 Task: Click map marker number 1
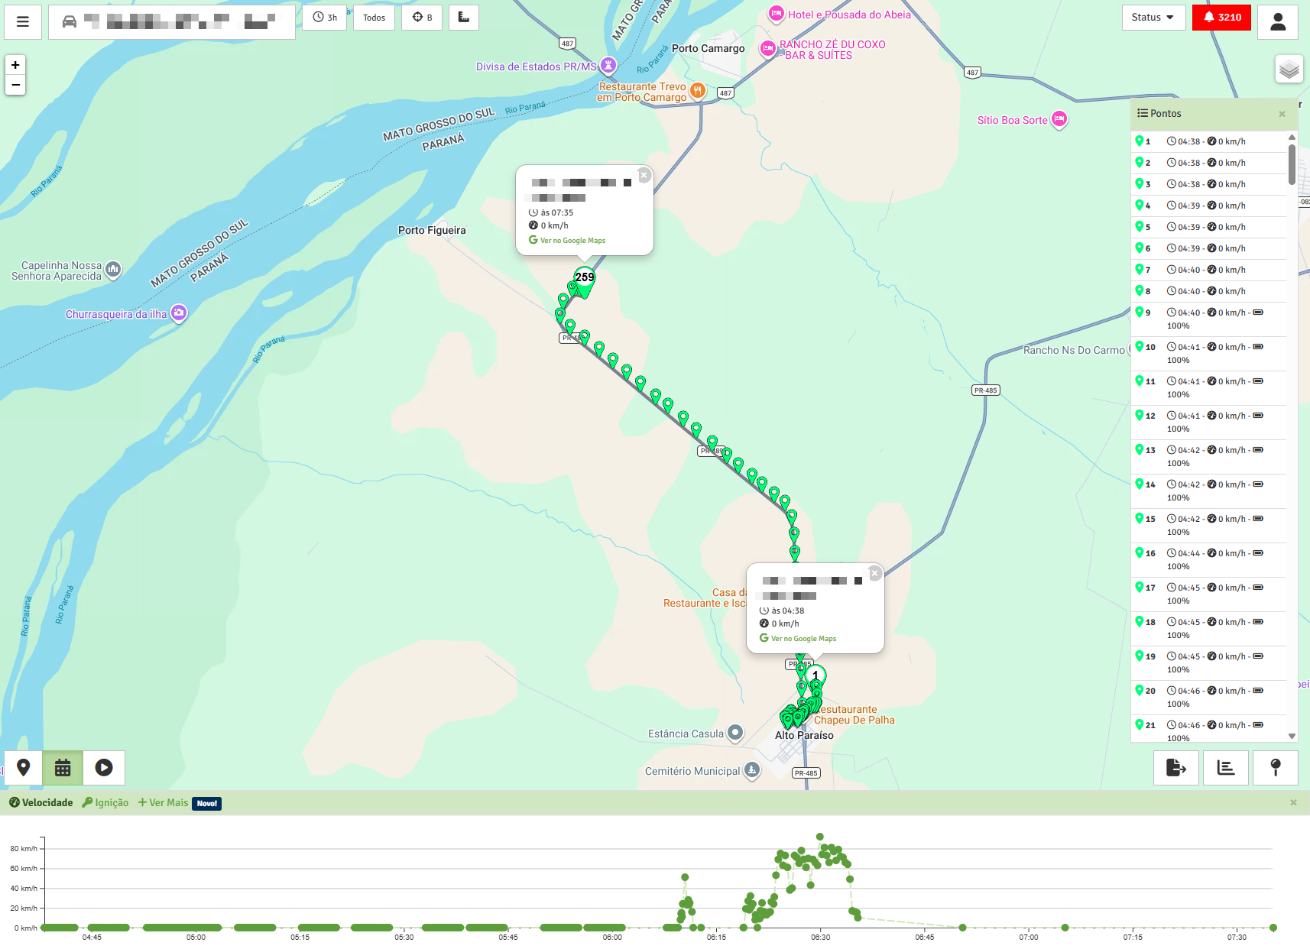816,676
